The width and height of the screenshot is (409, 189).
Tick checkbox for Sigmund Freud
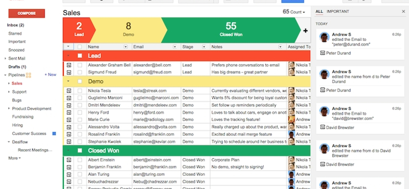click(80, 72)
